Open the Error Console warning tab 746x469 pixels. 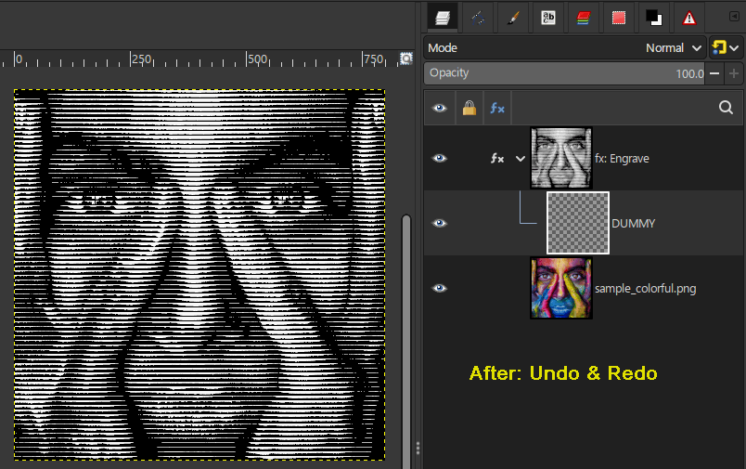[x=688, y=18]
